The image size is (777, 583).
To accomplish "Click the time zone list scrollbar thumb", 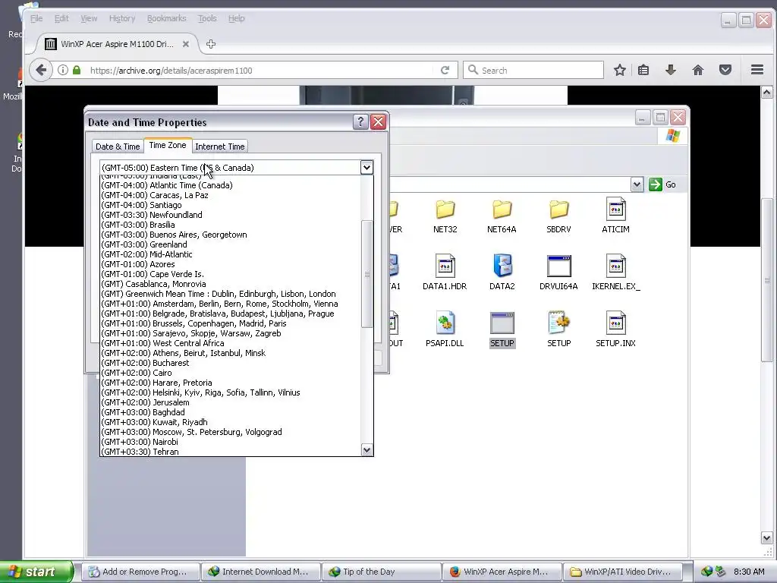I will tap(366, 274).
